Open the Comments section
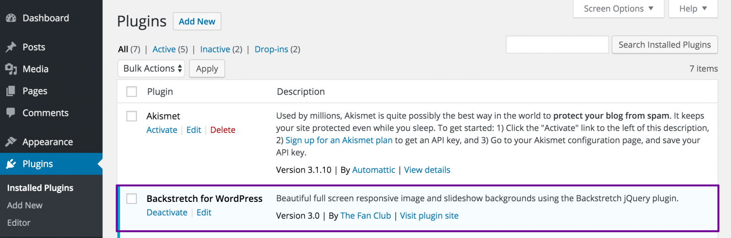 point(51,113)
